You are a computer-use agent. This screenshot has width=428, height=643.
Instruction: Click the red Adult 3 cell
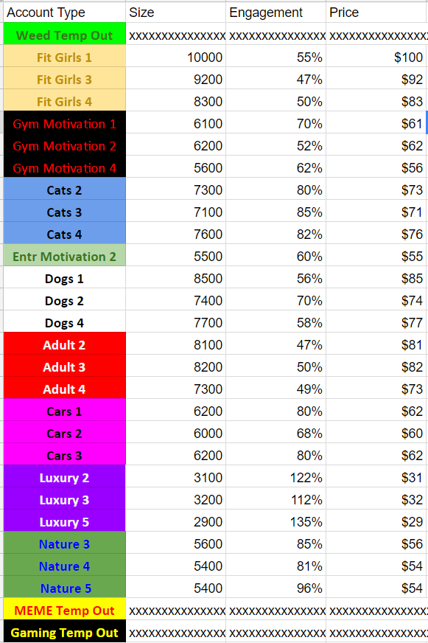click(x=65, y=366)
